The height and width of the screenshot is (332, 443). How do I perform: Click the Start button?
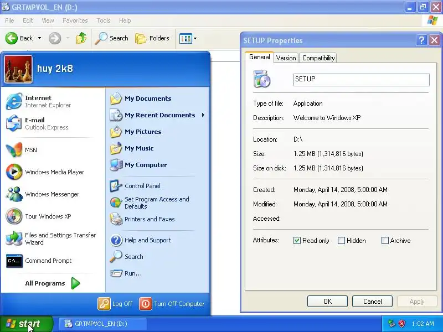27,324
